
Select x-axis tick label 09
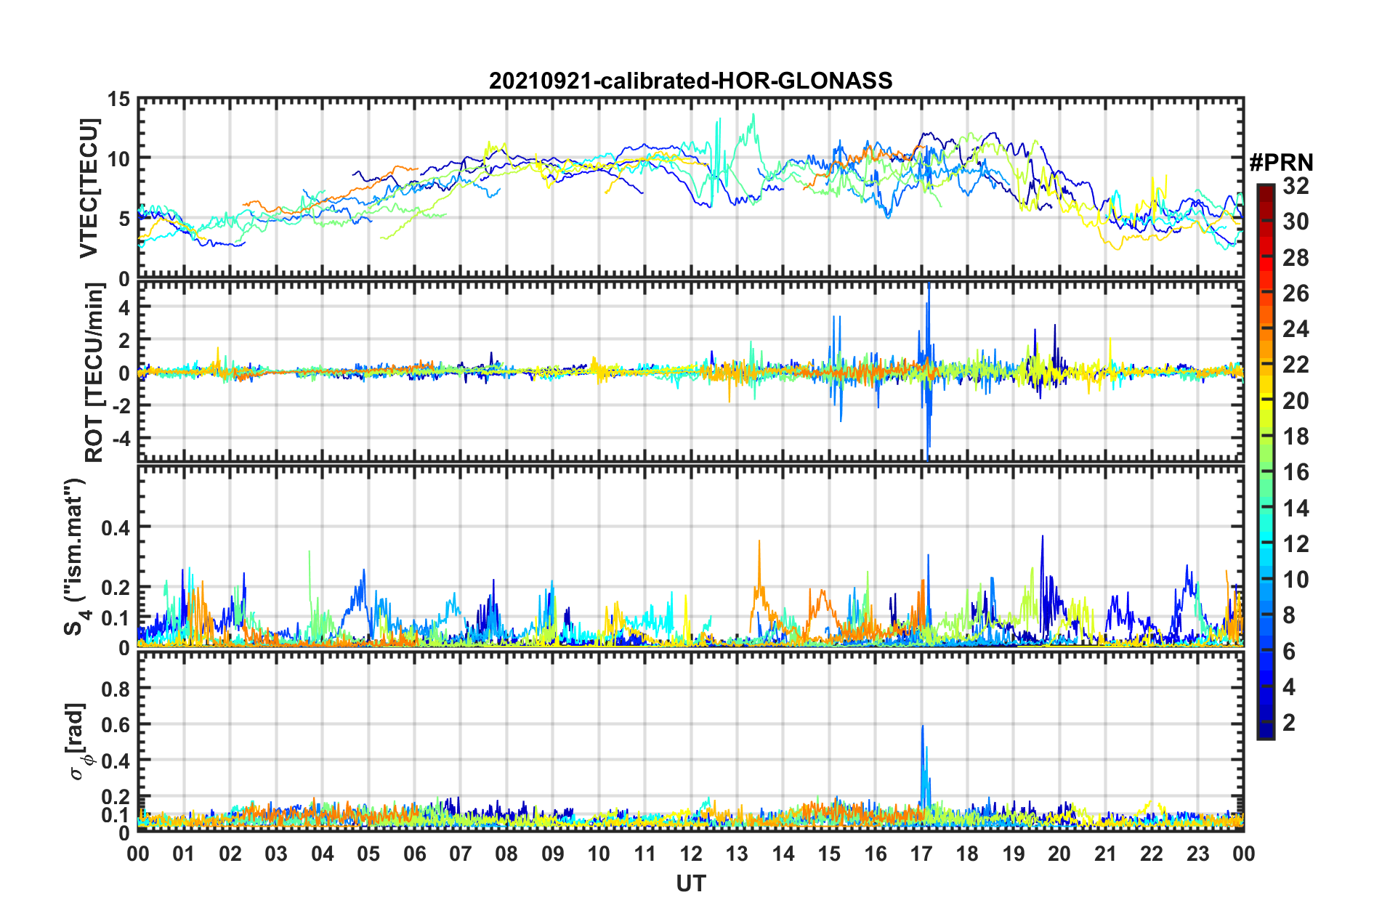point(553,854)
